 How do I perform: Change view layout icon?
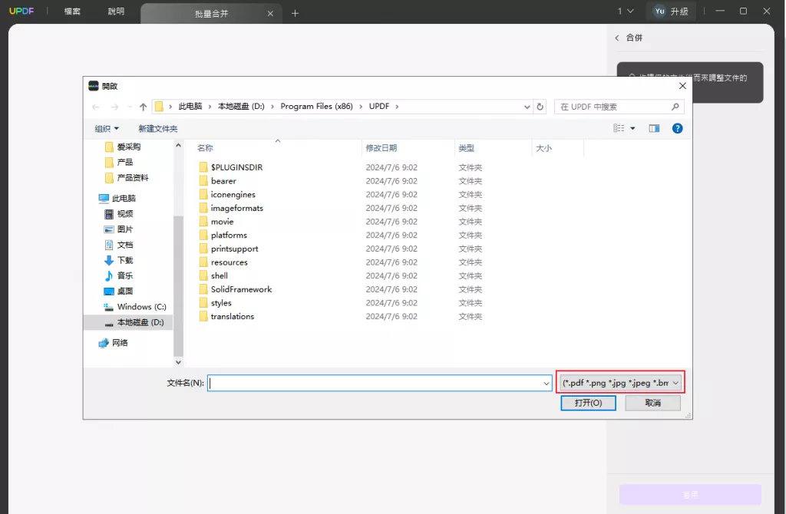619,128
